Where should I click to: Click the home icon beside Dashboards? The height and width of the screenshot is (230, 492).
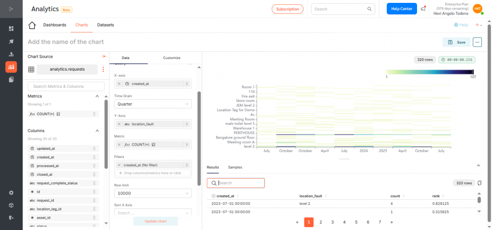pyautogui.click(x=32, y=25)
